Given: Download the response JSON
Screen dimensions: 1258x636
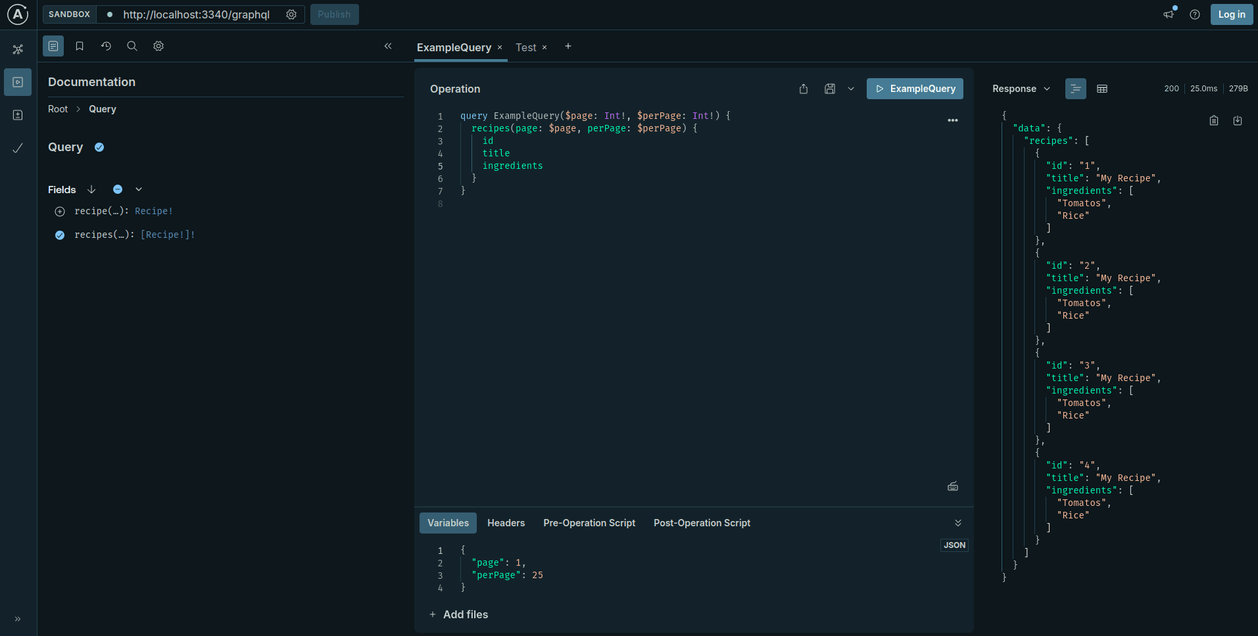Looking at the screenshot, I should pyautogui.click(x=1238, y=120).
